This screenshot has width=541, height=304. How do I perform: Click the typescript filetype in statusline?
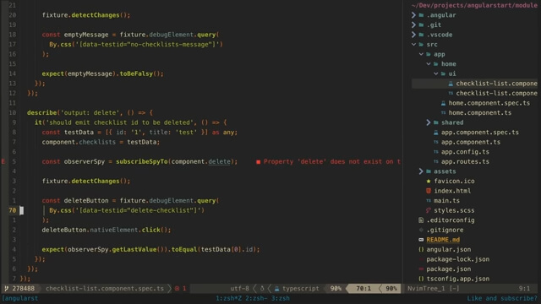pos(301,289)
